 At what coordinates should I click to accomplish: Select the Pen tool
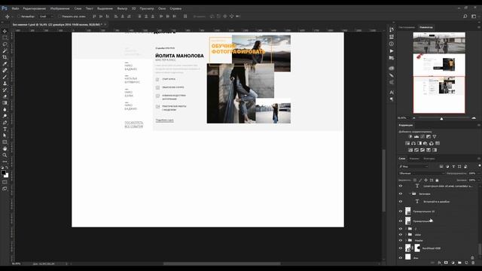pyautogui.click(x=5, y=123)
